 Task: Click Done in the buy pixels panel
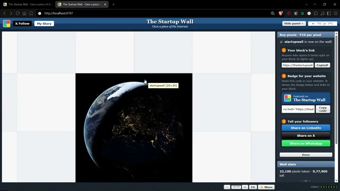click(306, 155)
